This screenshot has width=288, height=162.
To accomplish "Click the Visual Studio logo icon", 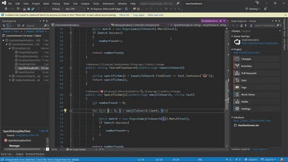I will [x=4, y=3].
